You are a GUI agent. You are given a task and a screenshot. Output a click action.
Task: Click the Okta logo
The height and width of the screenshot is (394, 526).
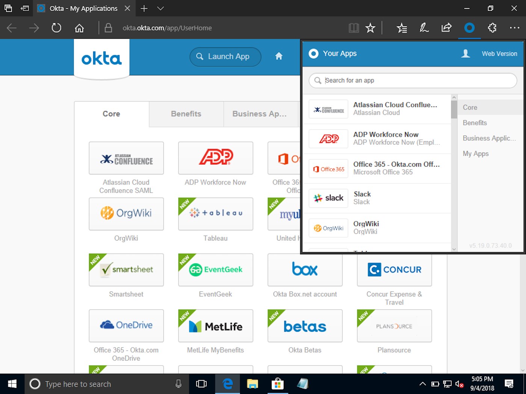[102, 59]
